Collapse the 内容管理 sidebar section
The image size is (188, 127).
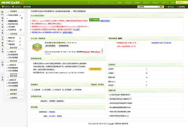[x=15, y=34]
